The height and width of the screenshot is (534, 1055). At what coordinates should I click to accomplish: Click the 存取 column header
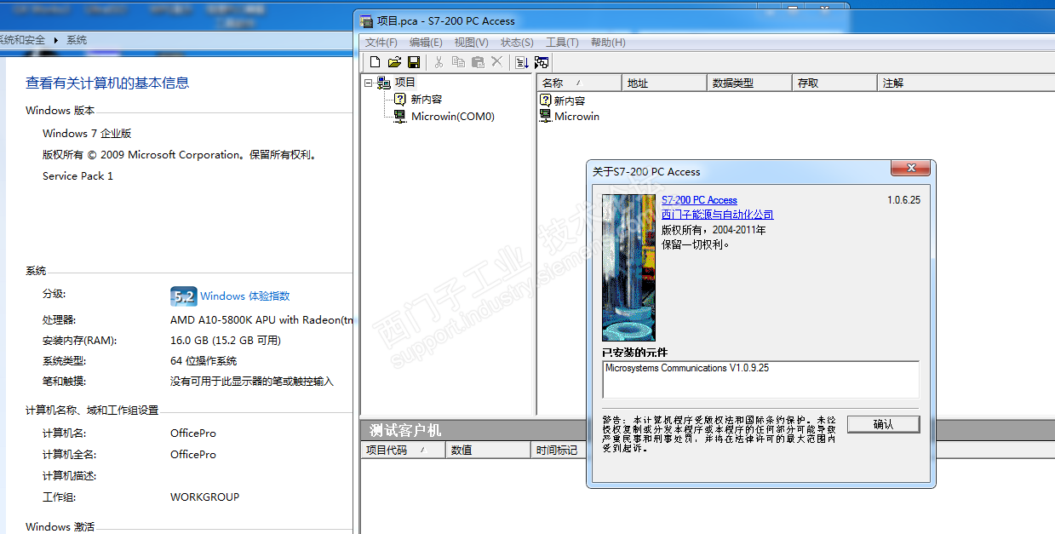pos(834,83)
